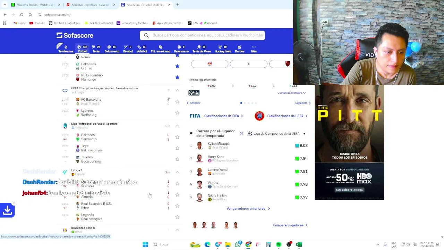Open Clasificaciones de UEFA
444x250 pixels.
click(281, 116)
